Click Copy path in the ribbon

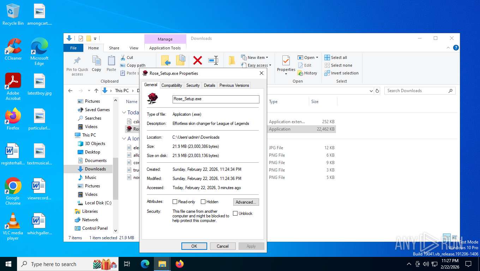pos(133,65)
